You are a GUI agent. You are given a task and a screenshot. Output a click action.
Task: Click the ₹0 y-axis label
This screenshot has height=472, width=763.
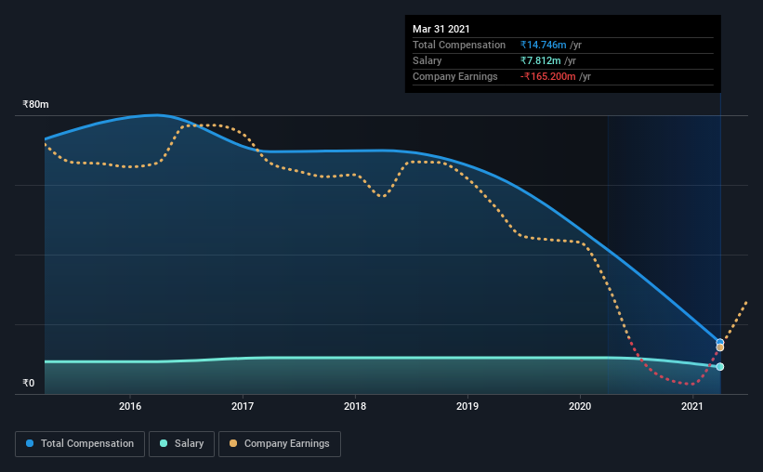pos(29,384)
